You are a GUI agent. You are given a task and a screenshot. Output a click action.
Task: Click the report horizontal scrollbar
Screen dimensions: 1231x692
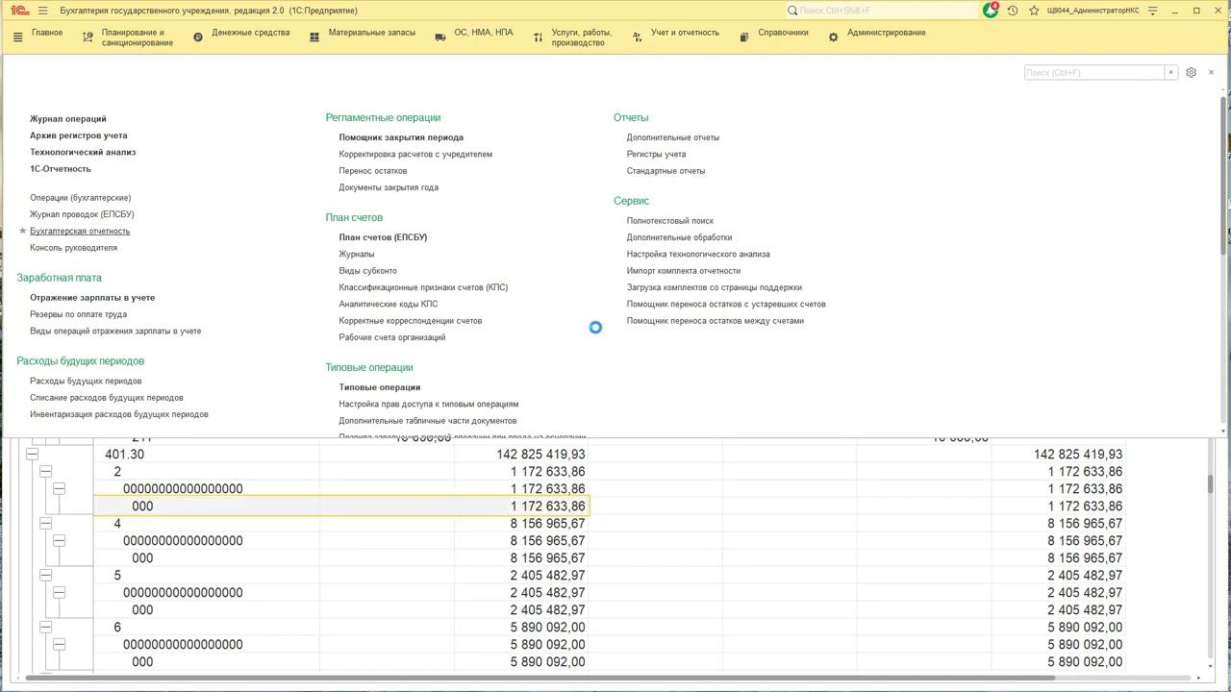click(x=540, y=679)
